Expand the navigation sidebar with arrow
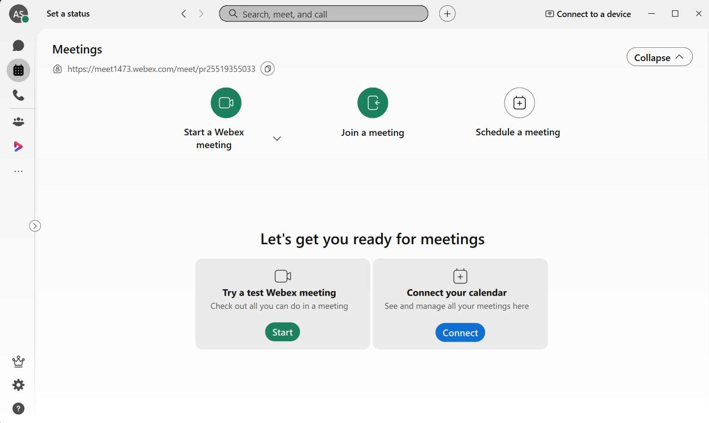 35,226
